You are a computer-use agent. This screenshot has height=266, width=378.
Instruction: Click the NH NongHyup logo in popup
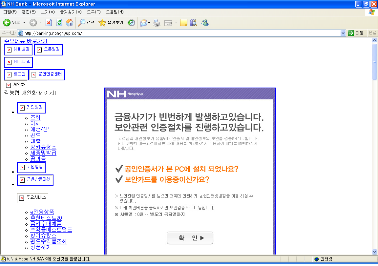click(x=125, y=94)
